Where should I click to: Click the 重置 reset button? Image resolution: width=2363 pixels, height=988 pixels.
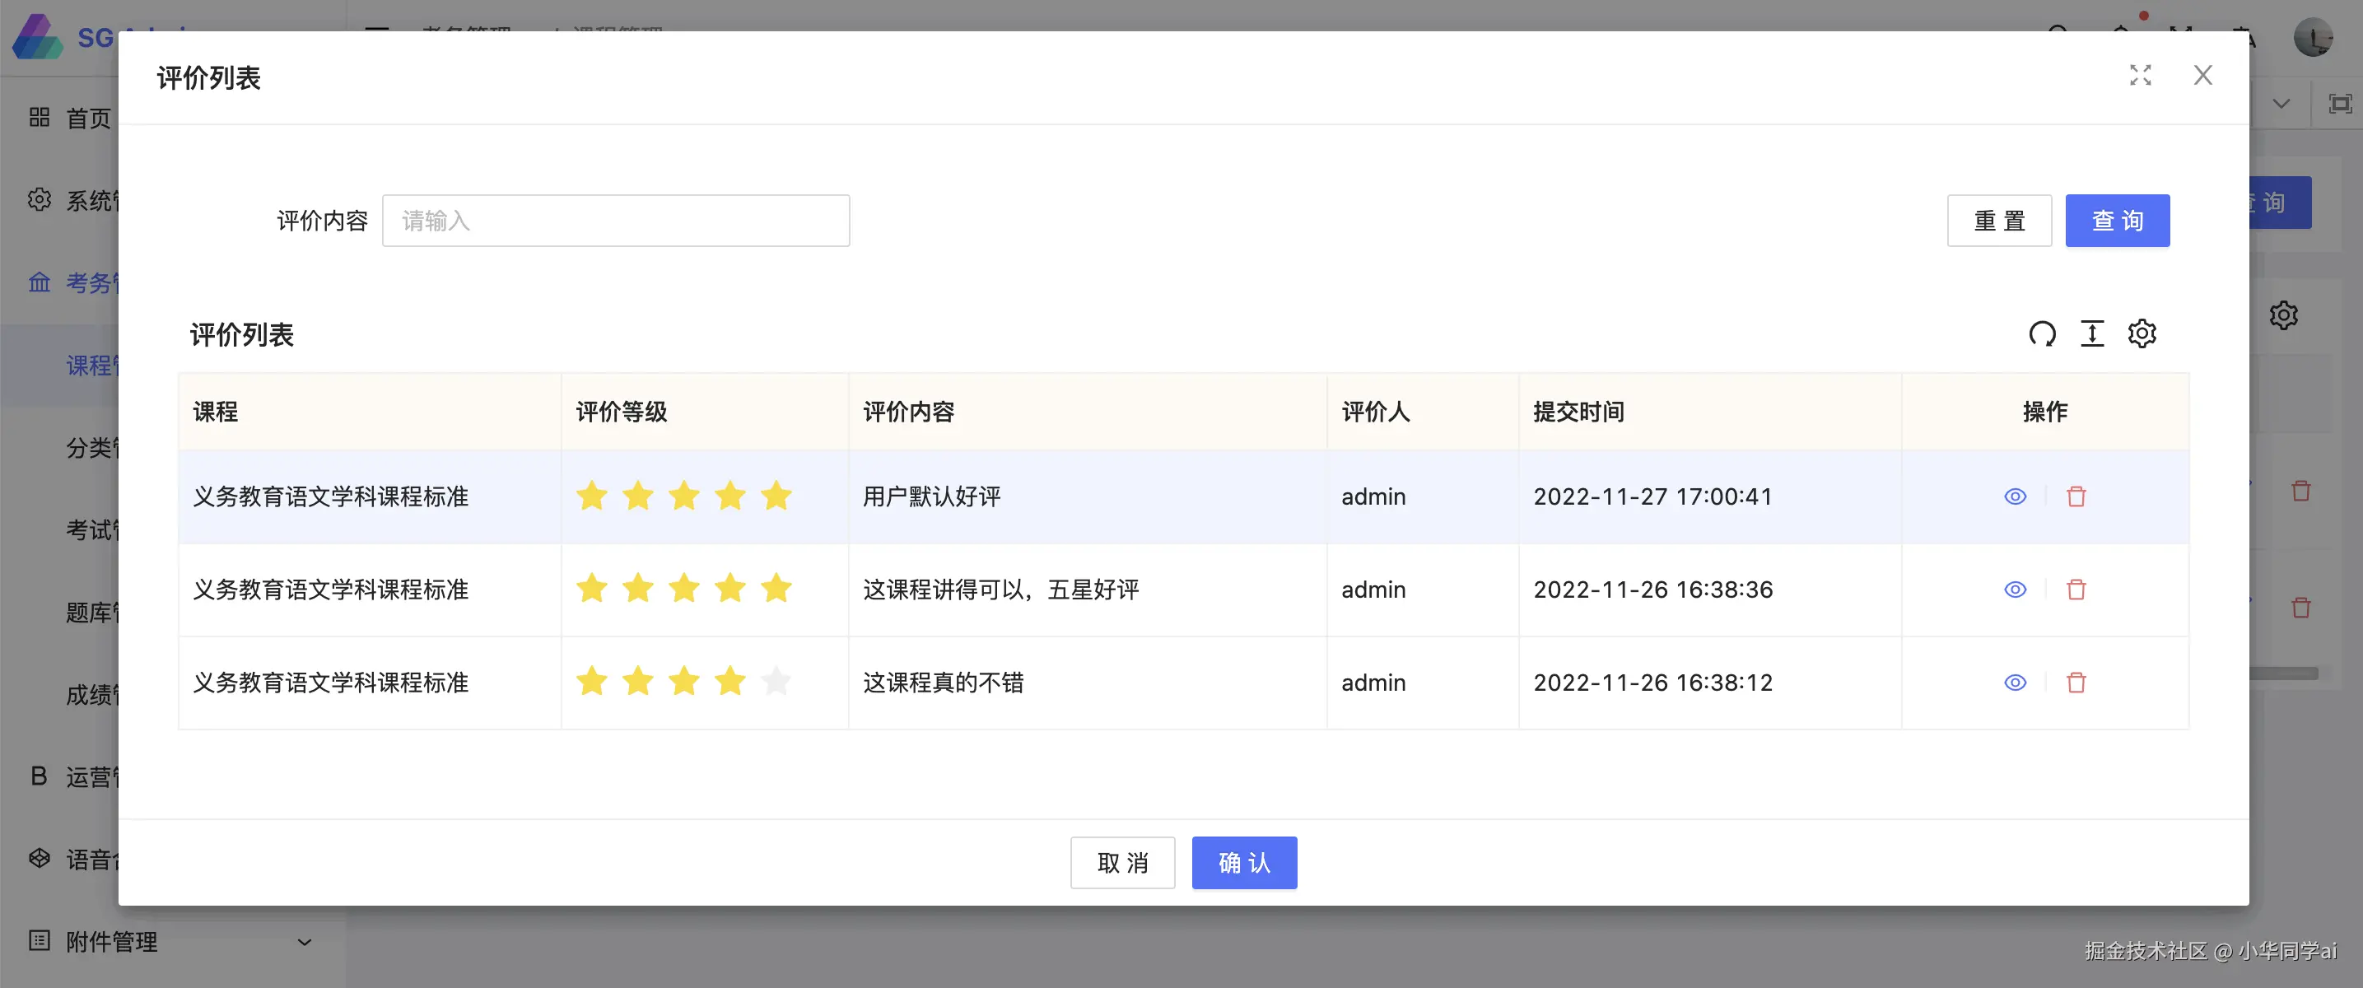tap(1999, 221)
